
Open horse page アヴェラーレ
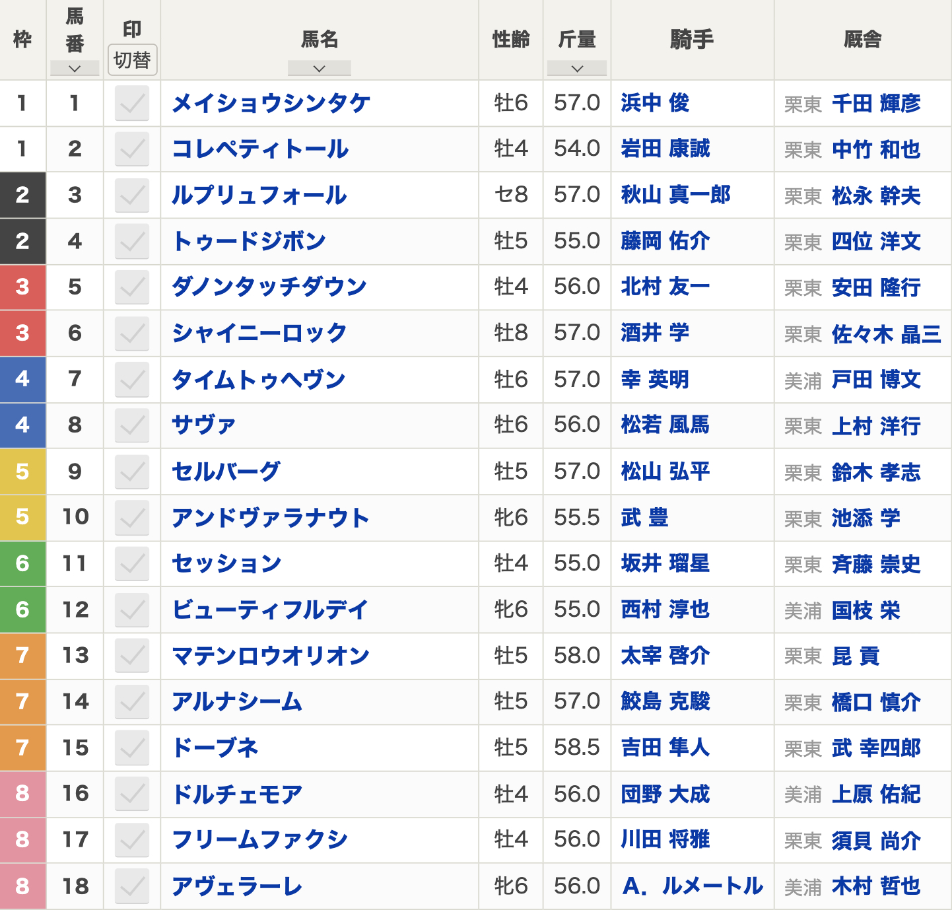pos(237,886)
